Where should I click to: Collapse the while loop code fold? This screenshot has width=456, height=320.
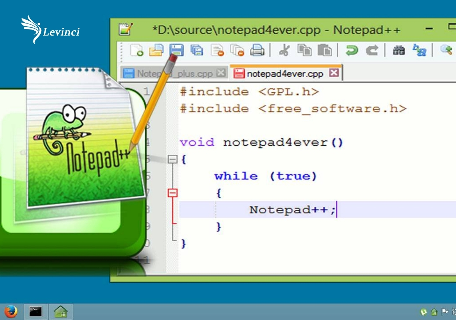172,192
